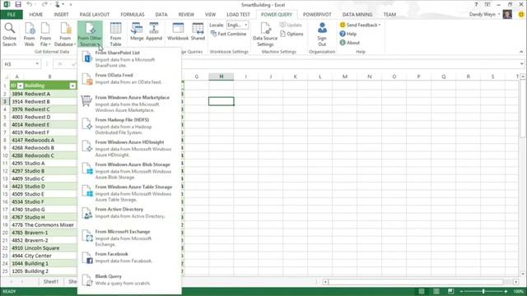Viewport: 527px width, 296px height.
Task: Select From Windows Azure Blob Storage
Action: point(129,170)
